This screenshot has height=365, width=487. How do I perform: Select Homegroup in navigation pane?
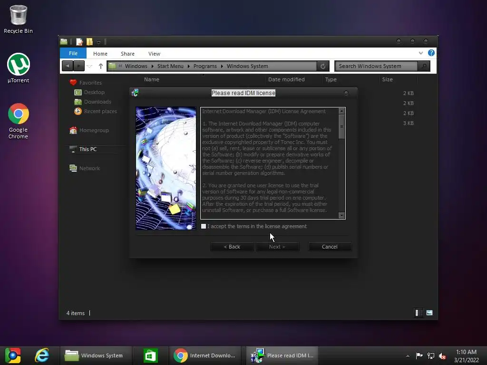click(x=94, y=130)
